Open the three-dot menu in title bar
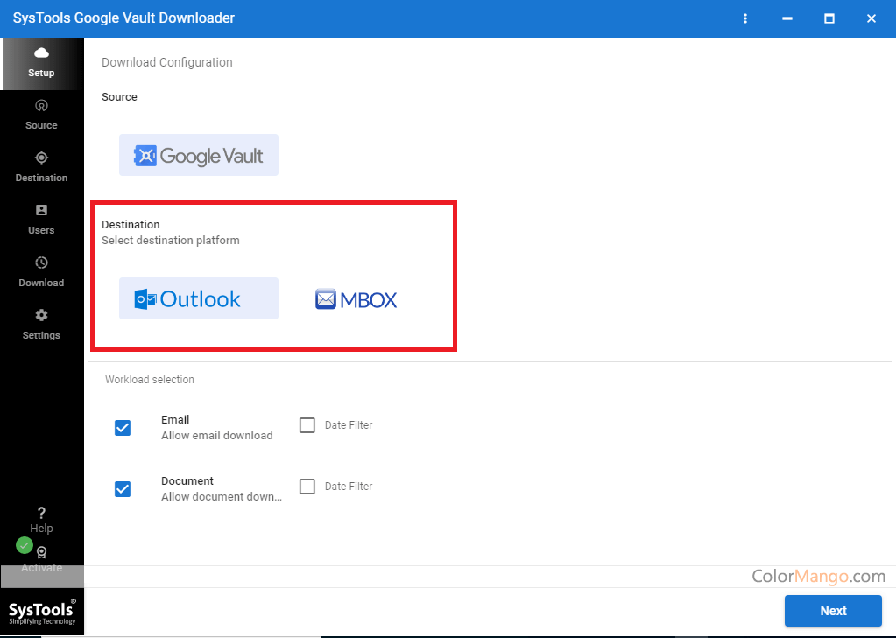 click(x=745, y=18)
